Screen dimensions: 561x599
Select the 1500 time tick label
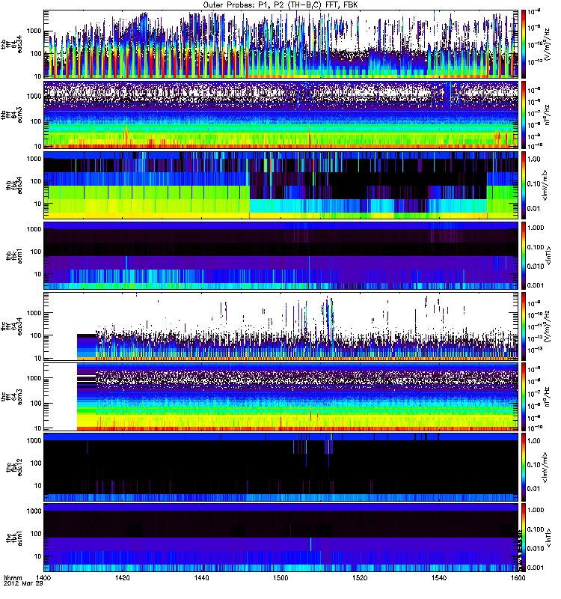click(x=280, y=580)
